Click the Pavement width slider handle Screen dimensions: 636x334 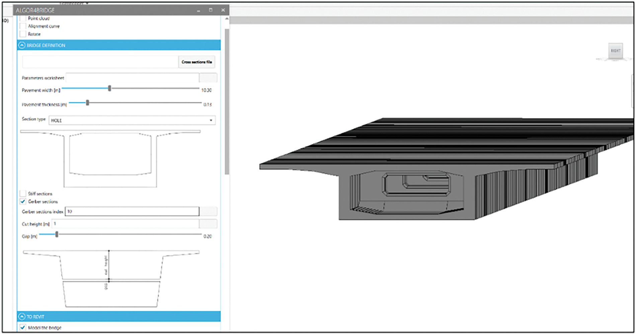tap(109, 88)
